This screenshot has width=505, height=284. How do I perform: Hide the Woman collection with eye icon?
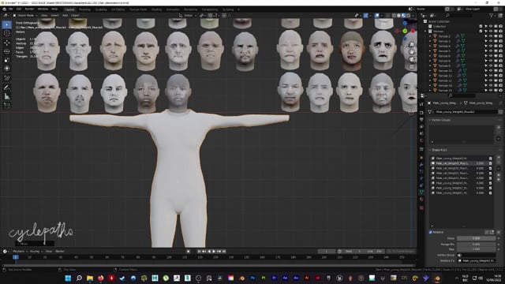[491, 32]
